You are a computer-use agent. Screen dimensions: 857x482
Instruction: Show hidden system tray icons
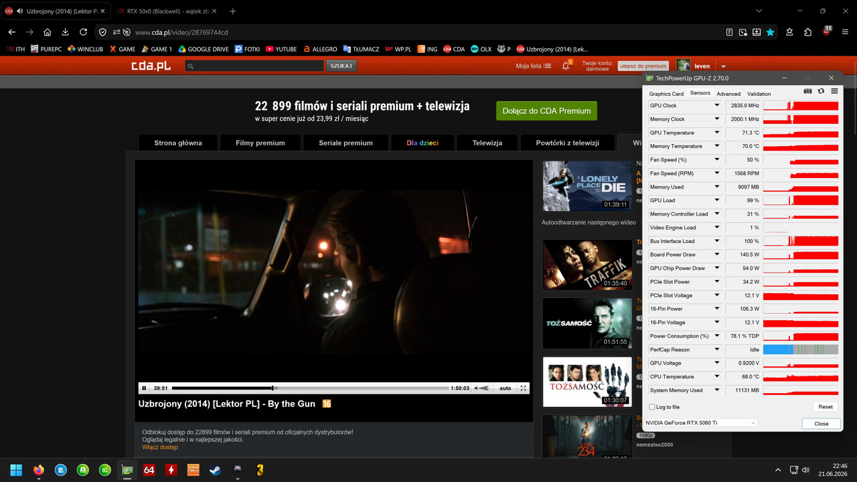tap(778, 470)
